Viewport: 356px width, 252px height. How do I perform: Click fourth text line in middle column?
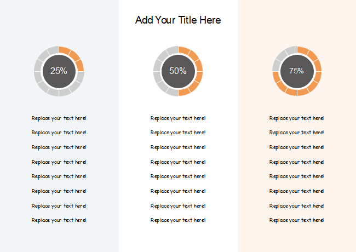178,162
